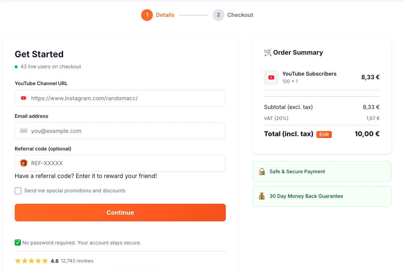Click the money bag guarantee icon

click(262, 196)
